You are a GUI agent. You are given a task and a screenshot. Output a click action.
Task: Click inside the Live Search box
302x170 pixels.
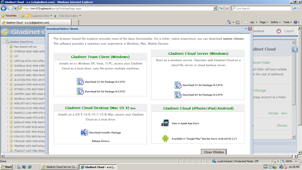[261, 8]
